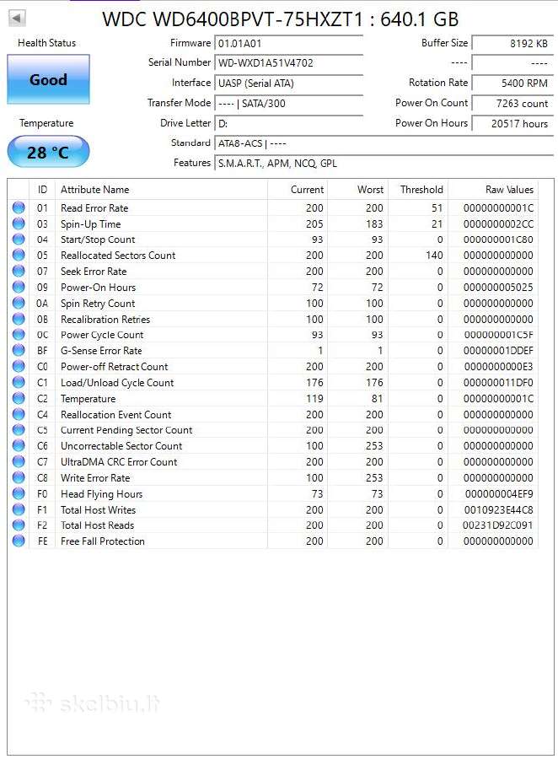Click status icon on the C2 Temperature row
Screen dimensions: 558x759
coord(19,398)
